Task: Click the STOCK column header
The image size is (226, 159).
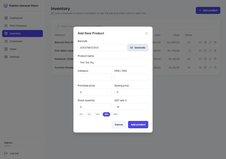Action: click(188, 35)
